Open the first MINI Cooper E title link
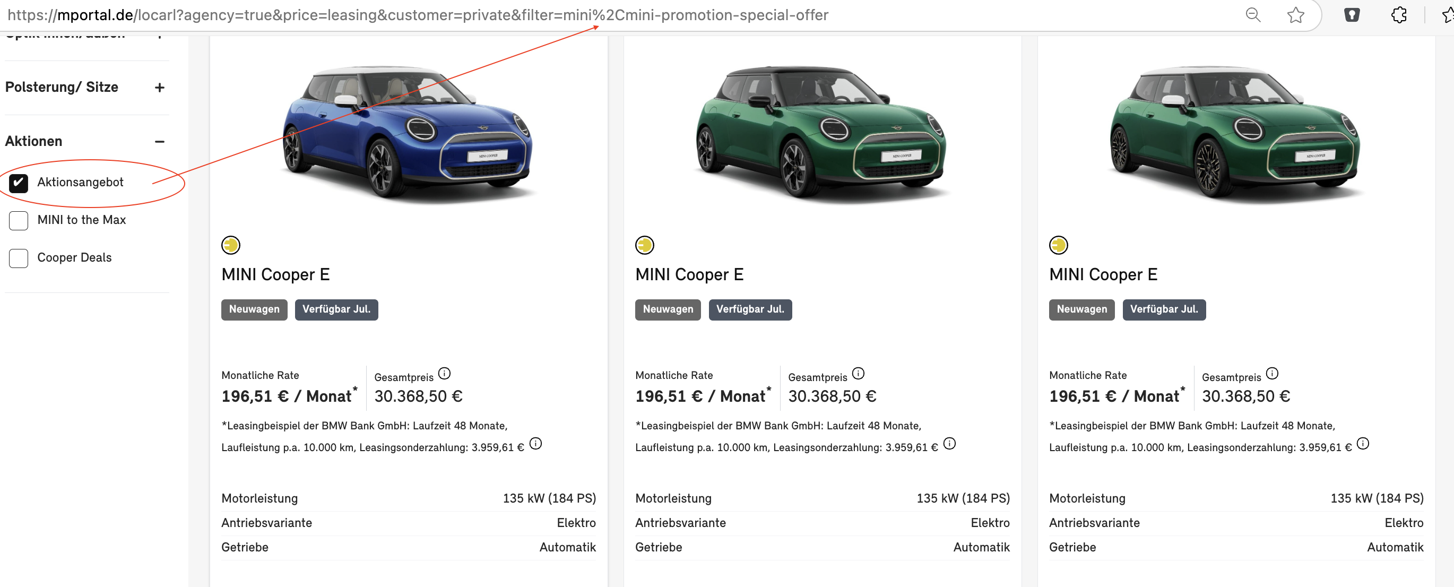 (275, 275)
